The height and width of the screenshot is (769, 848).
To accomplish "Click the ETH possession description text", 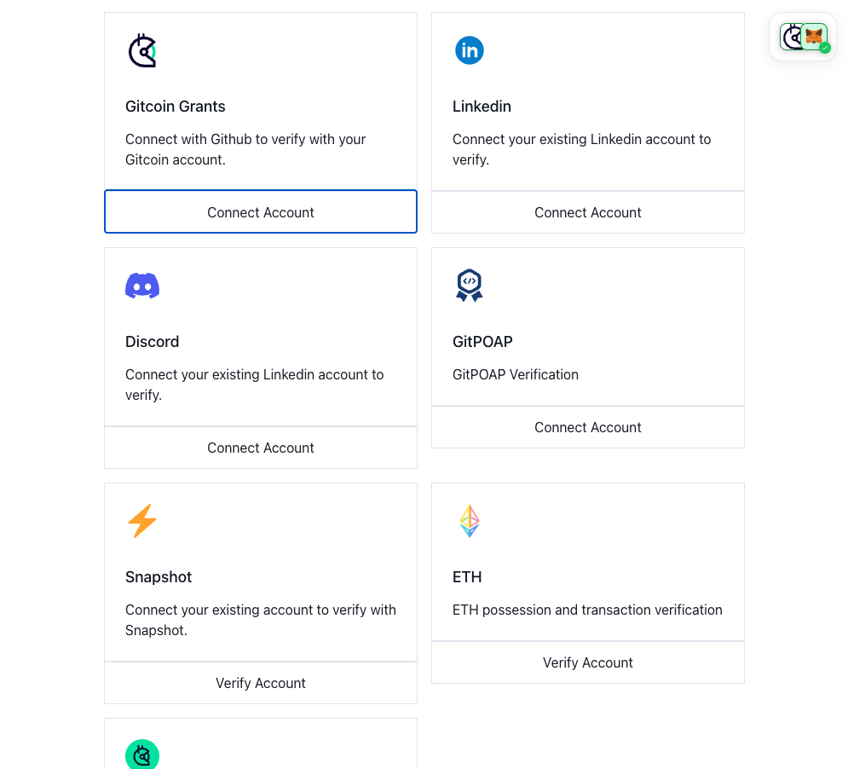I will point(587,610).
